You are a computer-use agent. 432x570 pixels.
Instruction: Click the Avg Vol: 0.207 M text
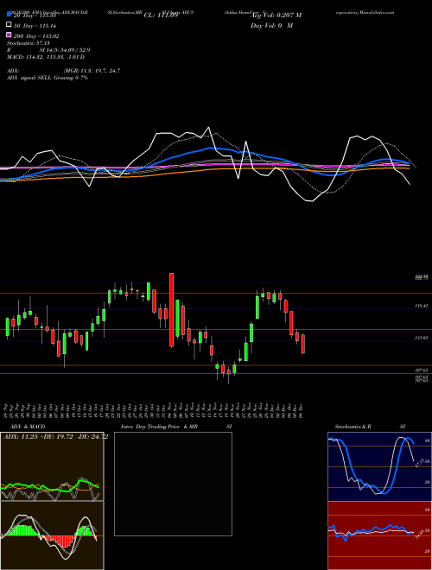tap(276, 16)
